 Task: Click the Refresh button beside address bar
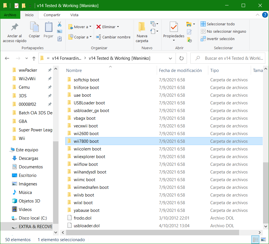[181, 58]
